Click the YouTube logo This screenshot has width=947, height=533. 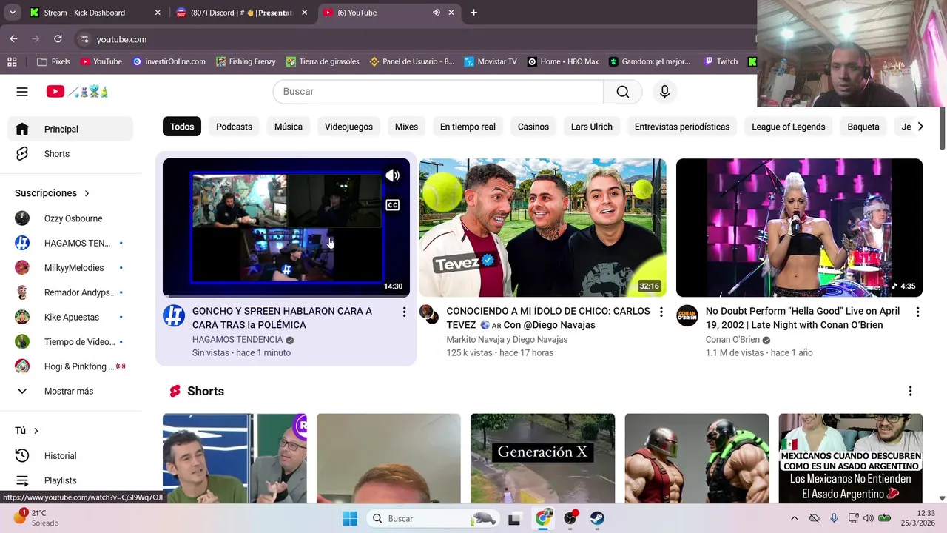point(77,92)
